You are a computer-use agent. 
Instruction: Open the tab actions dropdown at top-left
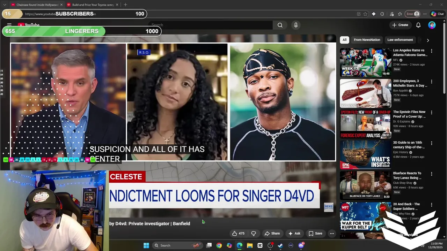coord(5,5)
